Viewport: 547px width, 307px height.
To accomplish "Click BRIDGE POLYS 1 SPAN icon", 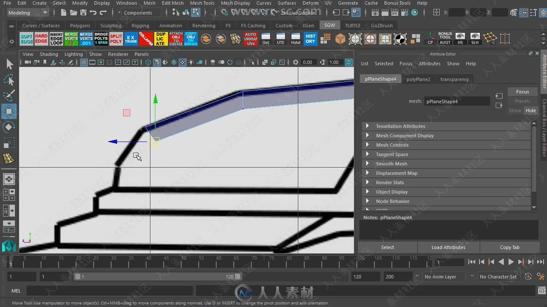I will [x=101, y=39].
